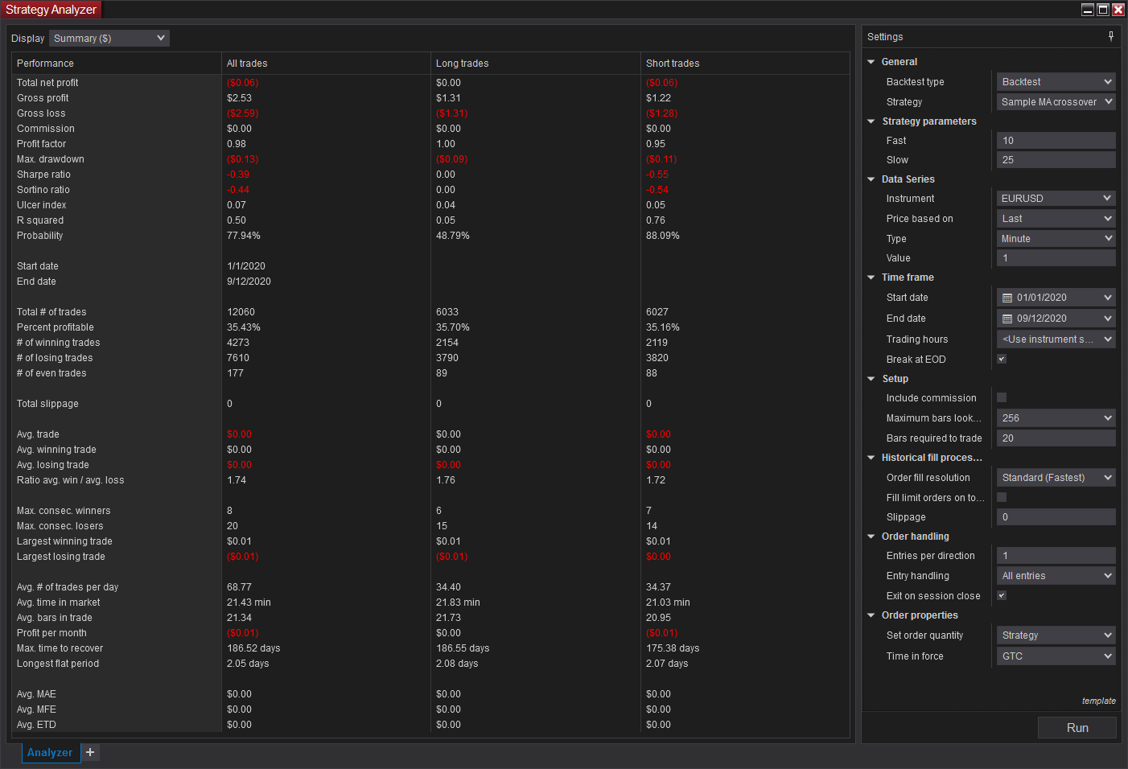The width and height of the screenshot is (1128, 769).
Task: Close the Strategy Analyzer window
Action: click(x=1118, y=10)
